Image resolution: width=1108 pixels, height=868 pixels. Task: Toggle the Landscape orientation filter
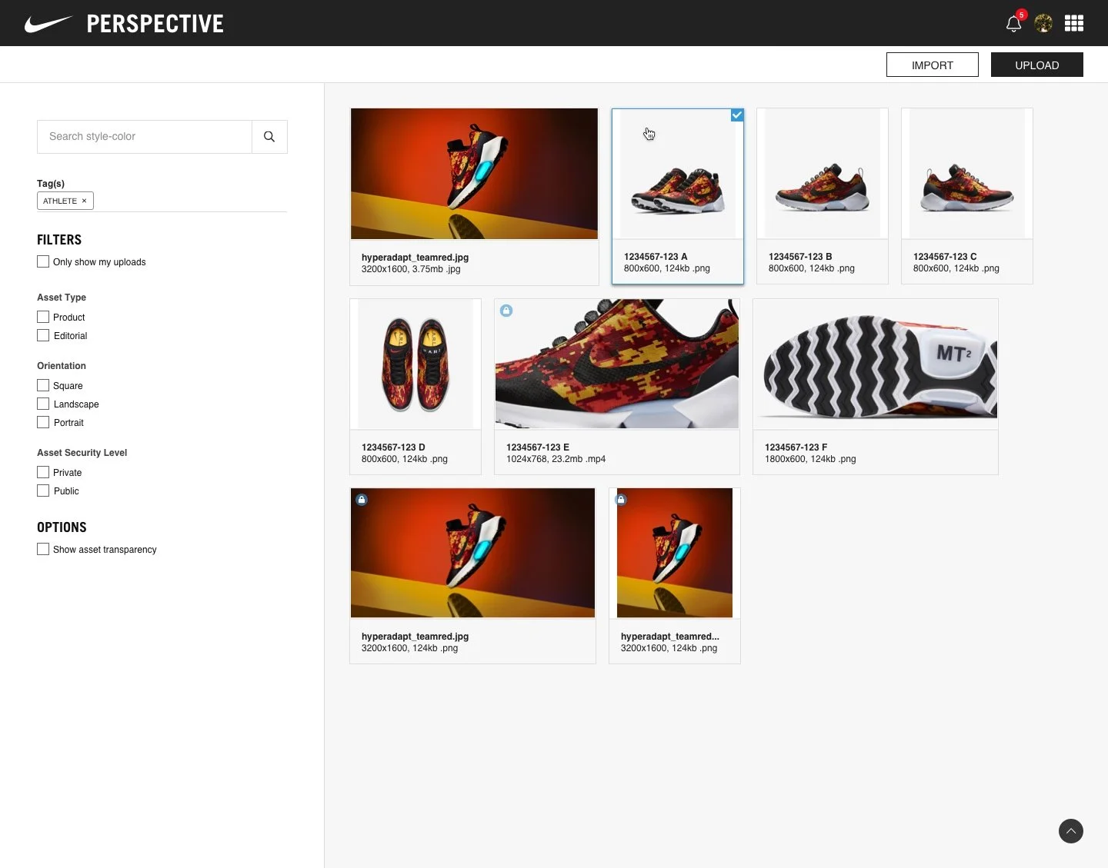click(x=43, y=404)
